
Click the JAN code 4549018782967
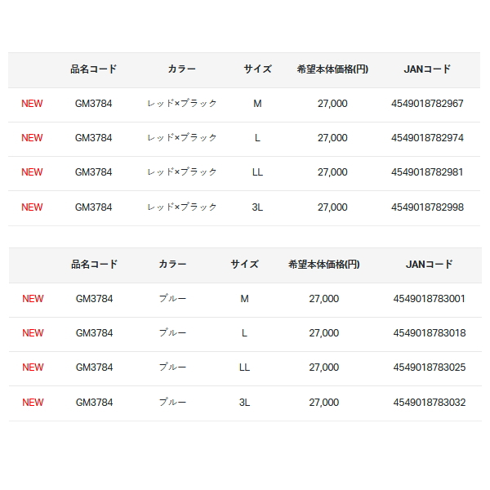pyautogui.click(x=427, y=104)
